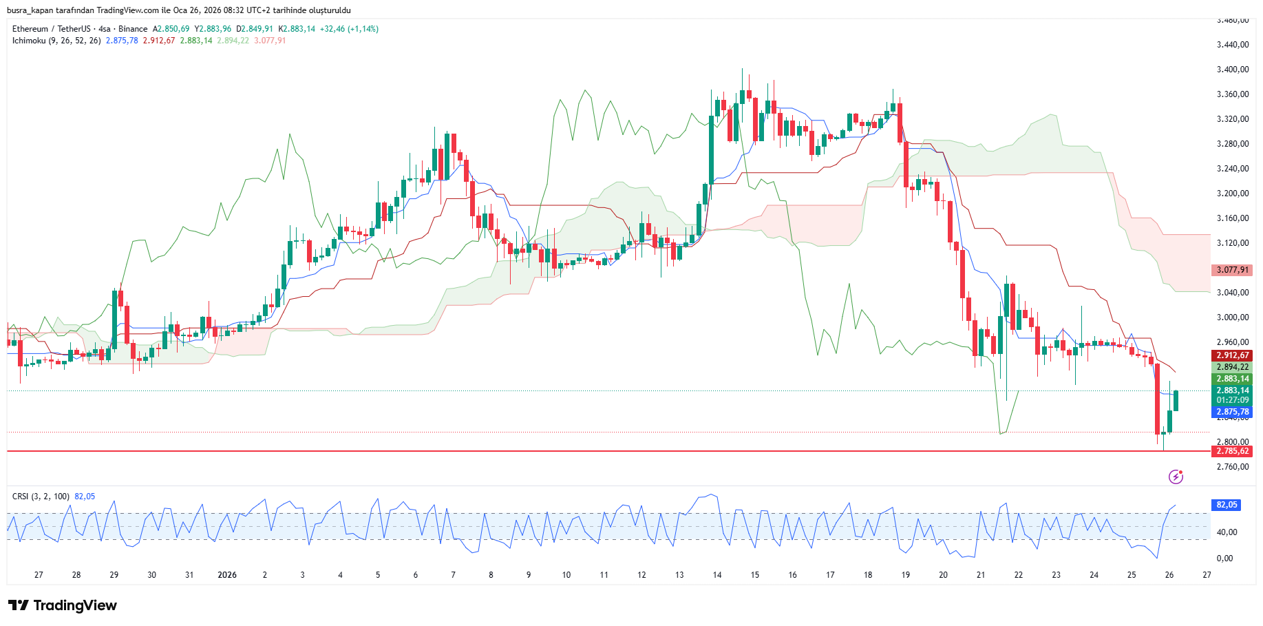Click date 14 on the time axis

click(717, 575)
